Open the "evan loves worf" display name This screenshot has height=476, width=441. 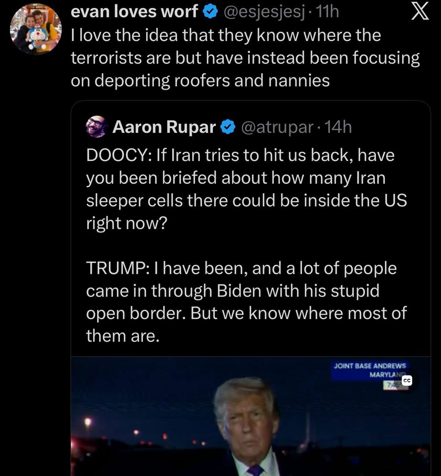(x=134, y=12)
